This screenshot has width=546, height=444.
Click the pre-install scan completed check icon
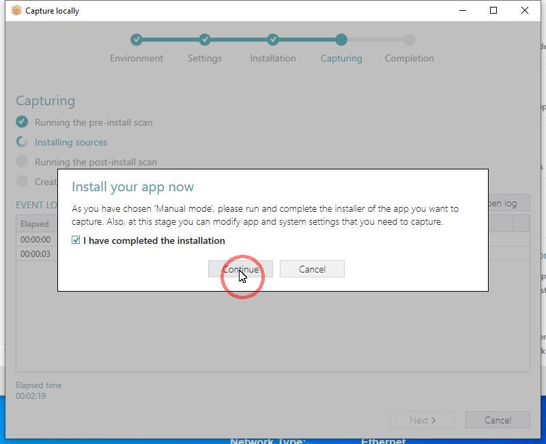(22, 122)
